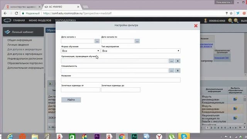Clear the specialty field with X button
Viewport: 247px width, 139px height.
coord(178,71)
